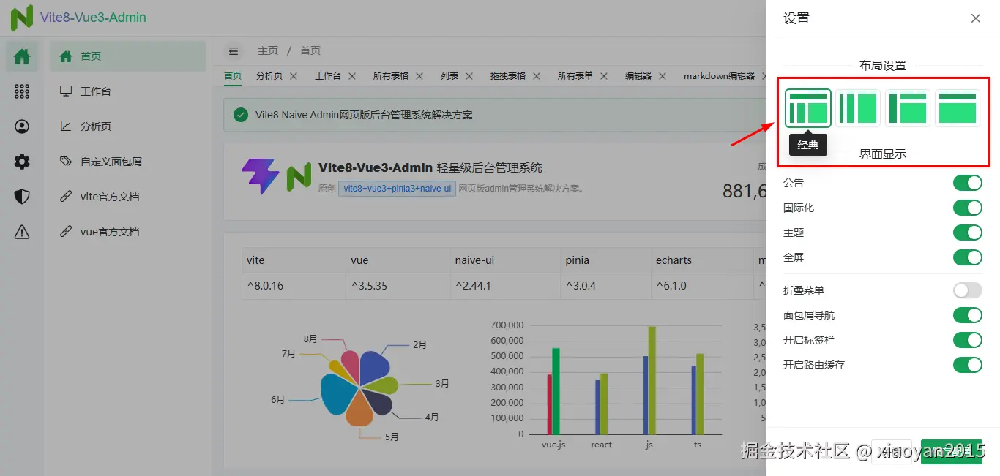Click the tall js bar in the bar chart

pos(652,380)
